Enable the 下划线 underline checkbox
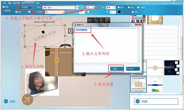The image size is (184, 110). point(138,7)
